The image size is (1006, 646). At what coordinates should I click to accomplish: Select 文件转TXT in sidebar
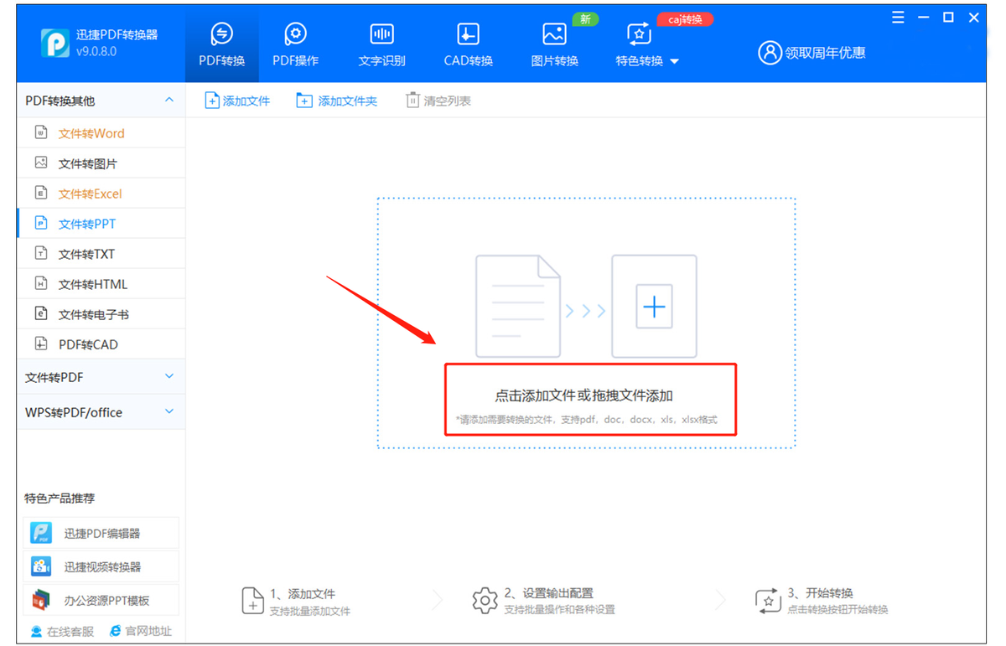tap(101, 254)
